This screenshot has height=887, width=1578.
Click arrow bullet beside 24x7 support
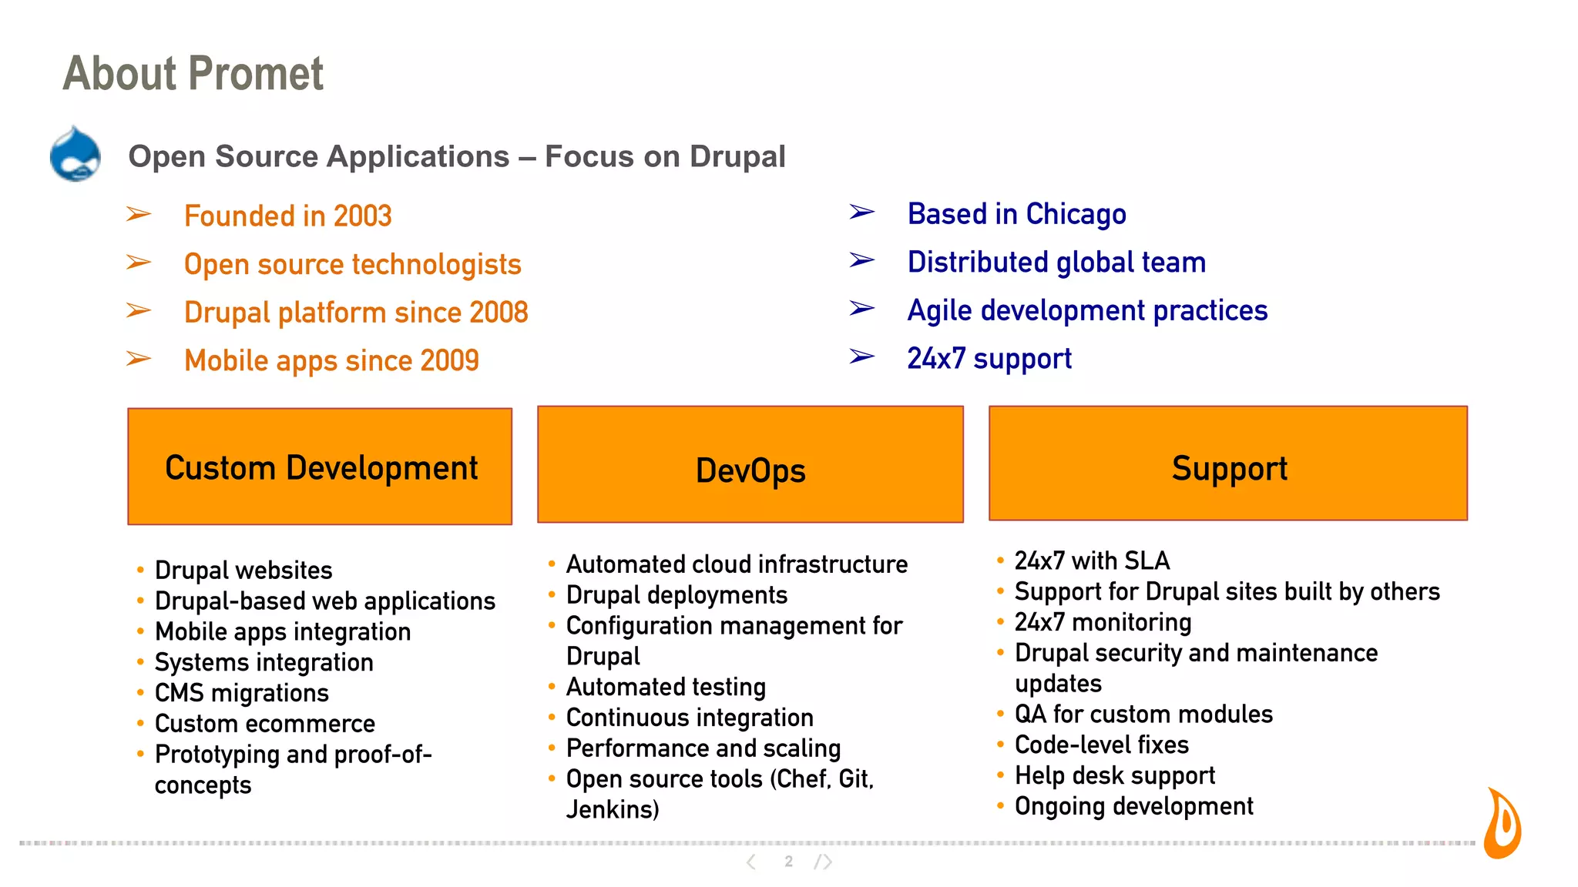coord(861,356)
